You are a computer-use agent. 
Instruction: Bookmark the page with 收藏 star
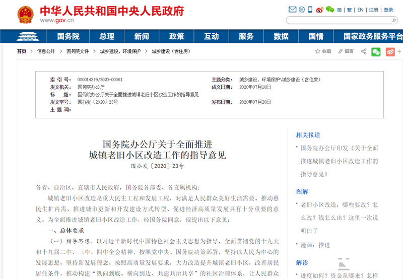click(323, 51)
